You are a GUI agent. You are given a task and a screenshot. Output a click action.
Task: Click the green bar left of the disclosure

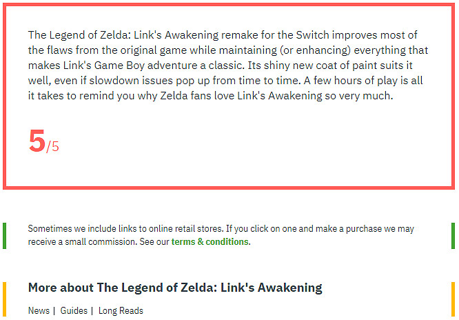coord(5,235)
